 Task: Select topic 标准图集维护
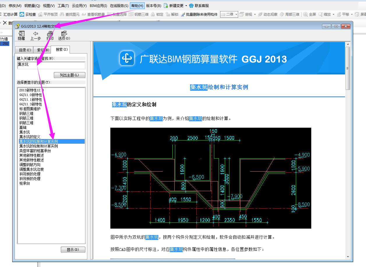[x=30, y=109]
